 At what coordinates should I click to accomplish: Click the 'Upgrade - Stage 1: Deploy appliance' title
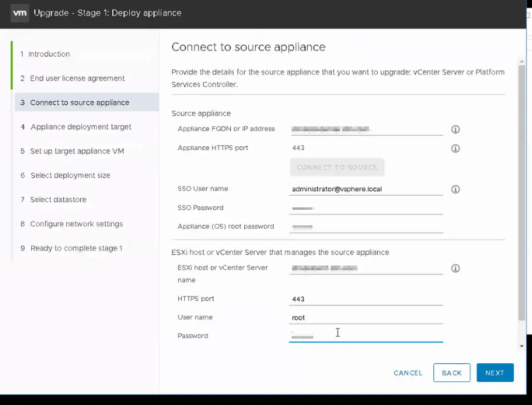click(x=107, y=13)
